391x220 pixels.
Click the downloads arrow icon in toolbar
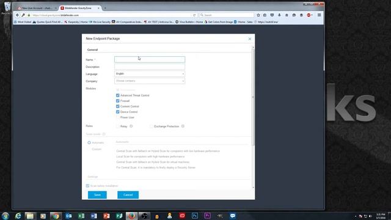coord(279,15)
